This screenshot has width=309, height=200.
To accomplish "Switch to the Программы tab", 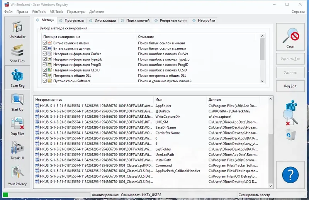I will [x=72, y=20].
